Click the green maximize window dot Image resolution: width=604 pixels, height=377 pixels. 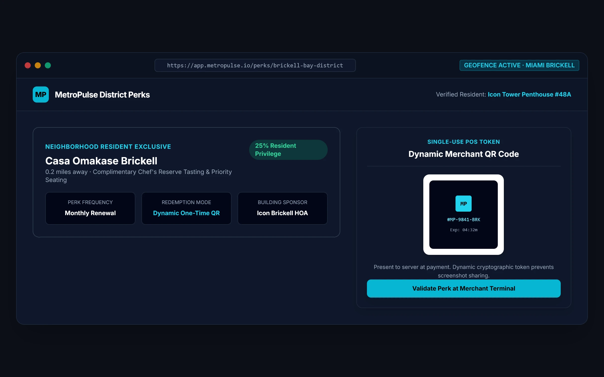(48, 65)
